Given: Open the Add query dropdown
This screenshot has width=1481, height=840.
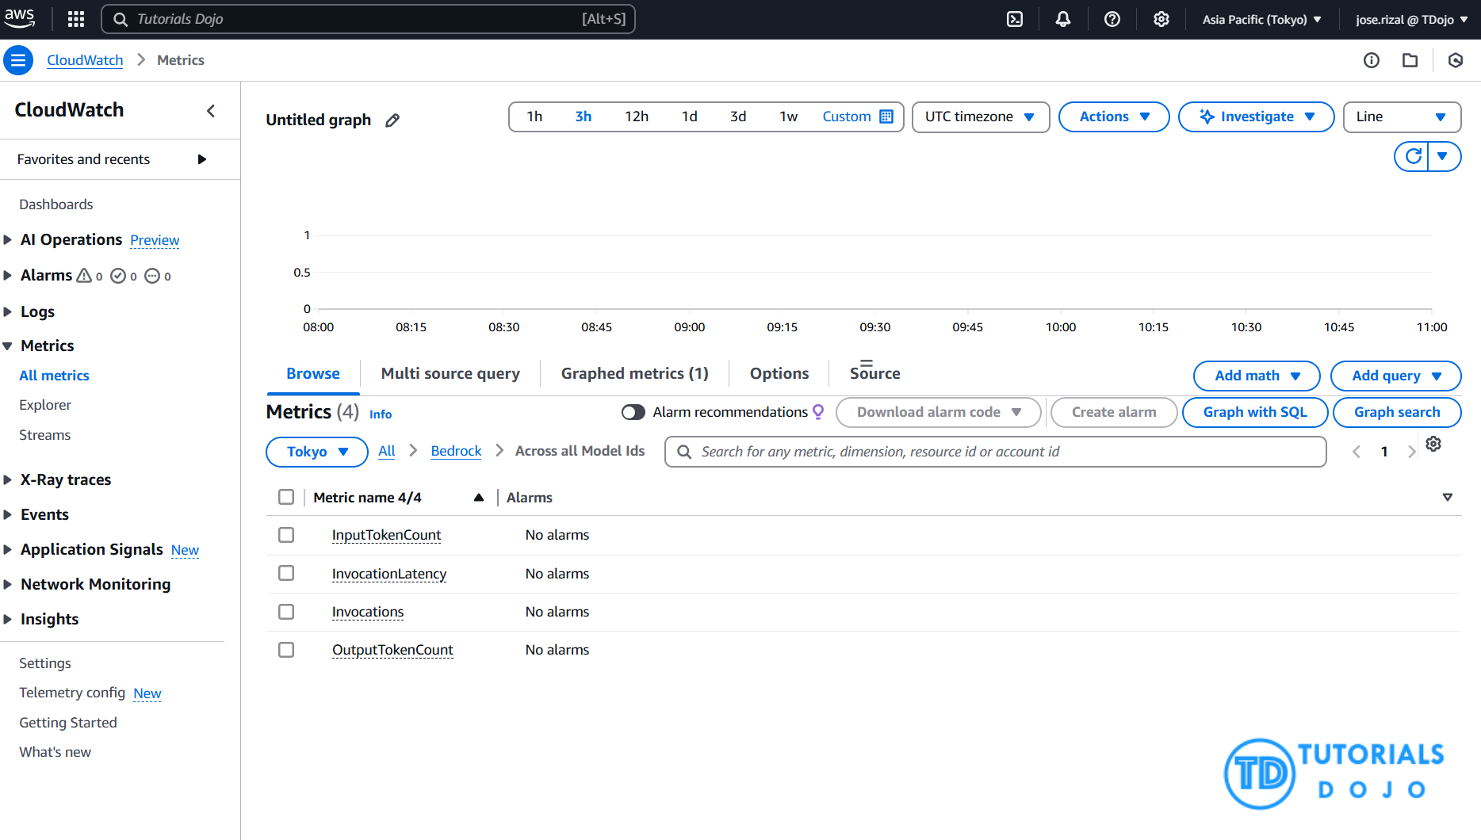Looking at the screenshot, I should (x=1395, y=376).
